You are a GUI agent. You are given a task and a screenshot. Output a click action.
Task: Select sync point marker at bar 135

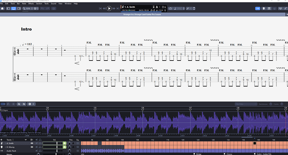coord(95,110)
